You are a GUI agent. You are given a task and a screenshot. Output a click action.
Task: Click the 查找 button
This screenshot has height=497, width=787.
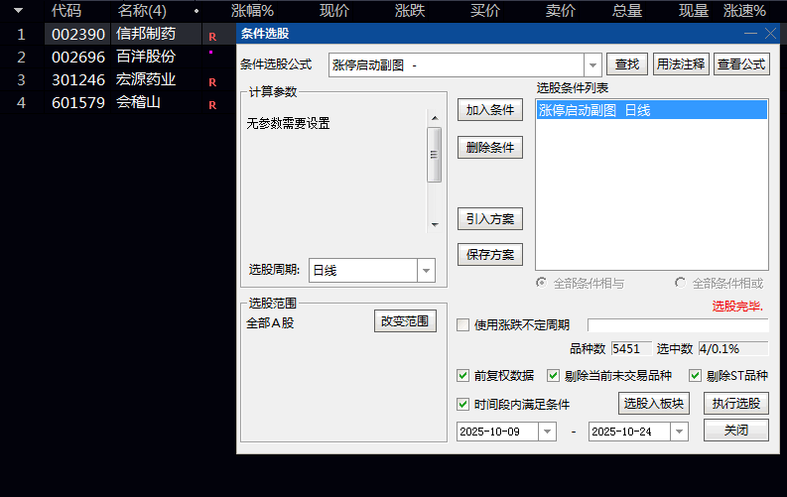coord(627,64)
